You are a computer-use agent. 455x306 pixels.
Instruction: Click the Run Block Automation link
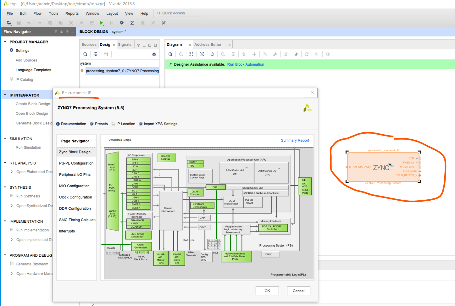246,64
